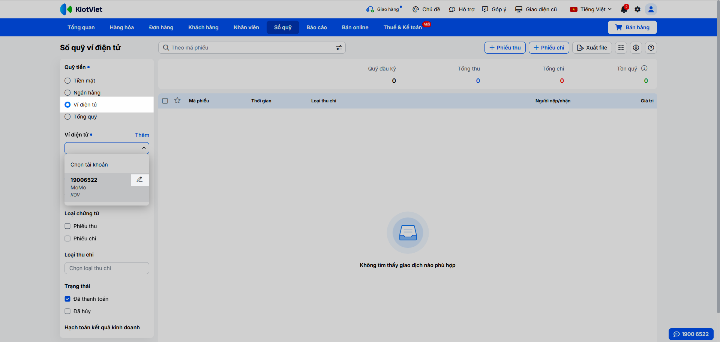Screen dimensions: 720x342
Task: Click Tồn quỹ info icon
Action: (644, 68)
